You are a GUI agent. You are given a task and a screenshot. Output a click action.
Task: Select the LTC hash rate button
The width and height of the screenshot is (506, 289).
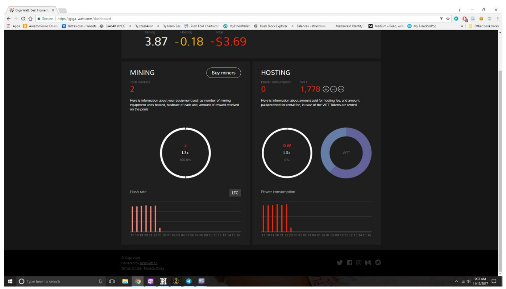pos(235,193)
